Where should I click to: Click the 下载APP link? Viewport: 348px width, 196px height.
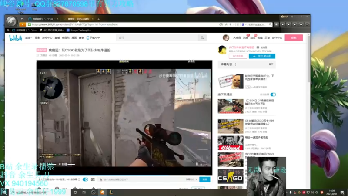[x=93, y=38]
